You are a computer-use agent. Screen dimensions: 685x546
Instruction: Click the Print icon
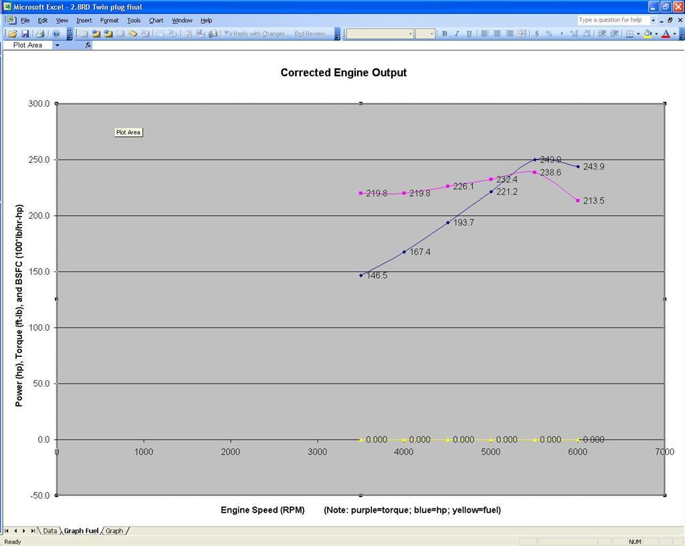[40, 33]
